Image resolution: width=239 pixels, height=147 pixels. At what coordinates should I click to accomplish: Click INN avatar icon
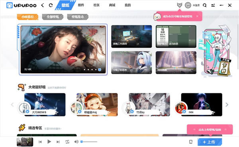pyautogui.click(x=181, y=108)
